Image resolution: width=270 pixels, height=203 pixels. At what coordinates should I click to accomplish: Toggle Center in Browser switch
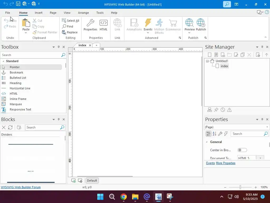click(x=242, y=150)
